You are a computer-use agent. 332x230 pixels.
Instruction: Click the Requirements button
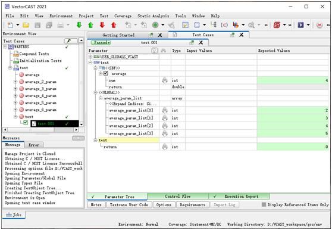(x=192, y=205)
